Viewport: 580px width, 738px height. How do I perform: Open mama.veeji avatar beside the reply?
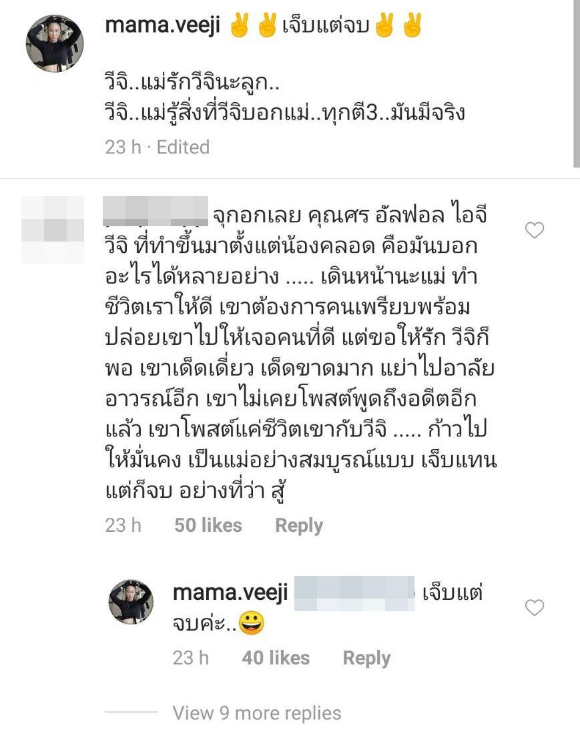click(x=131, y=601)
